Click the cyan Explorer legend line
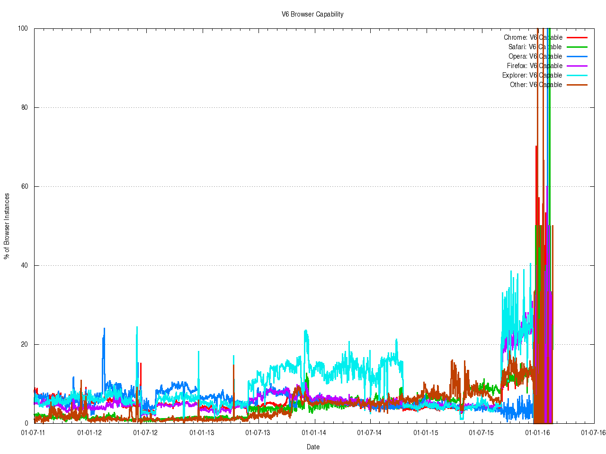 [x=577, y=75]
